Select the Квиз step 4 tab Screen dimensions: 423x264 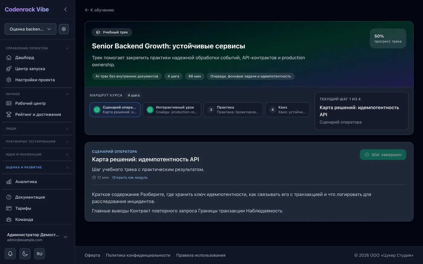(x=287, y=110)
